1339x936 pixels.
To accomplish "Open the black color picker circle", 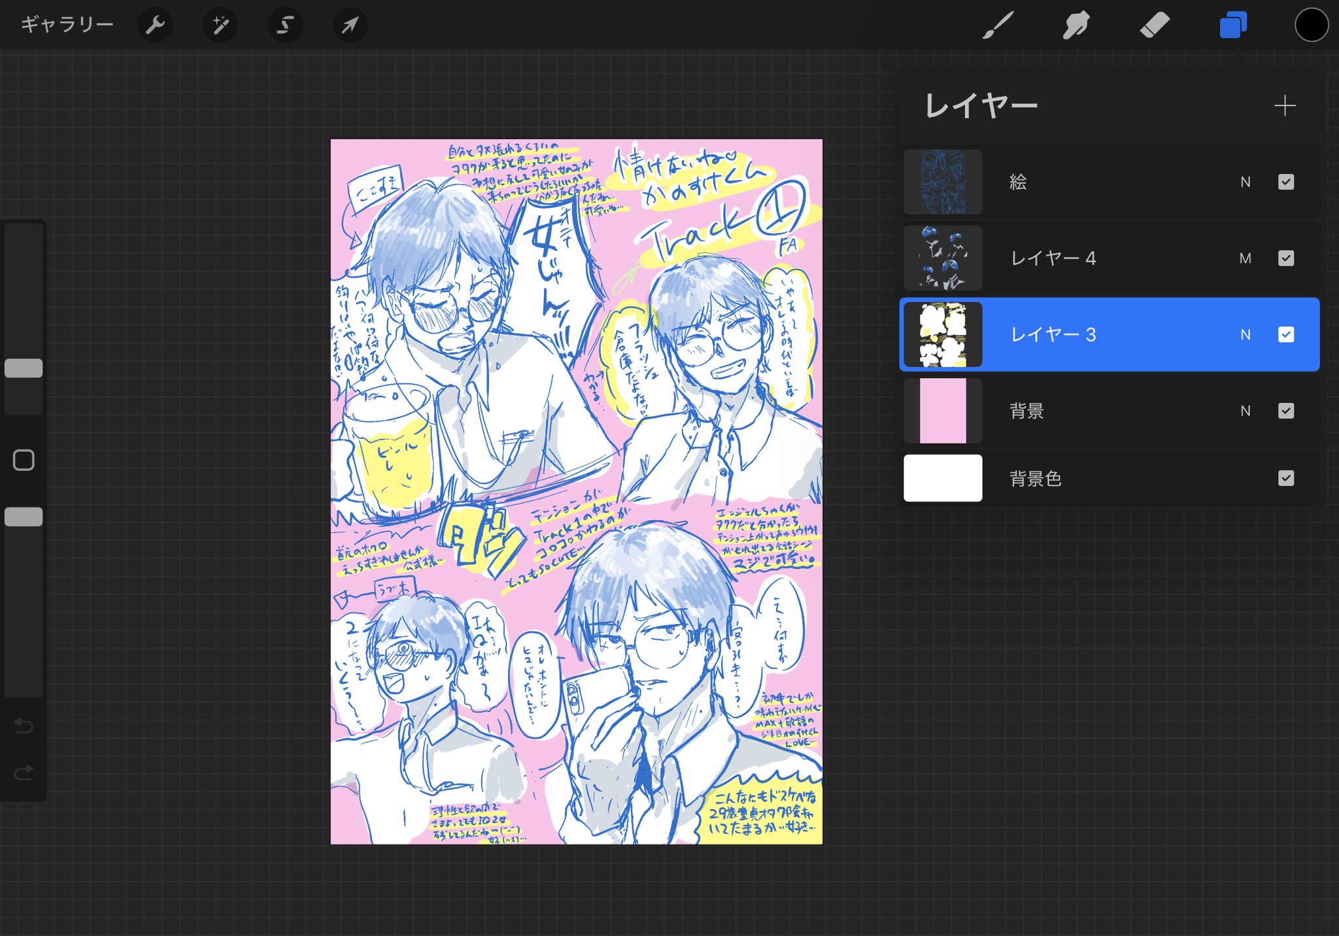I will click(1311, 26).
